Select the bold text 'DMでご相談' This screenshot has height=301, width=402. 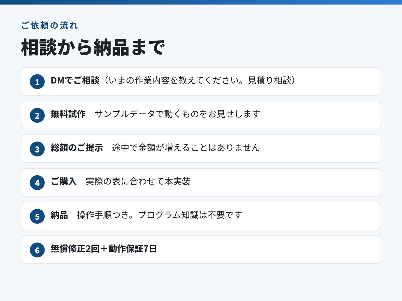[75, 81]
